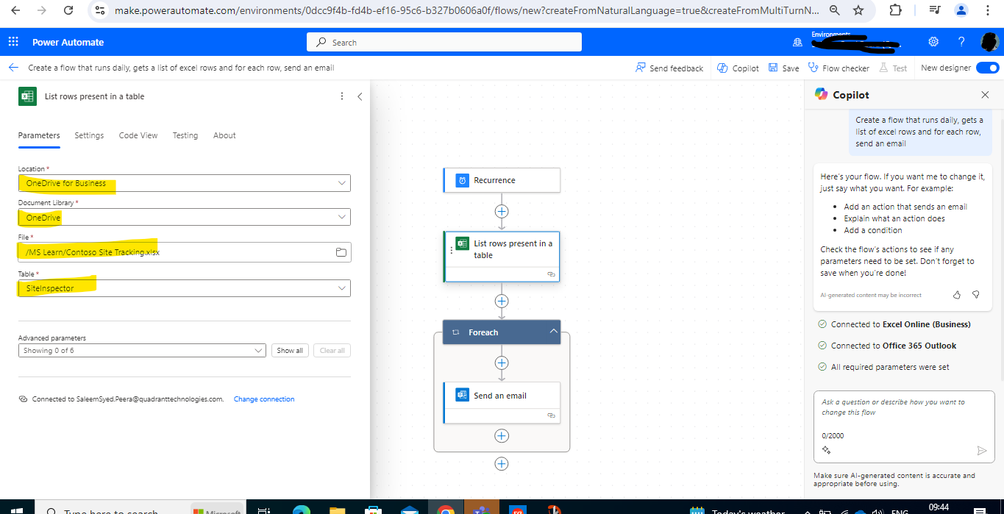Viewport: 1004px width, 514px height.
Task: Open the Table dropdown showing SiteInspector
Action: [x=185, y=288]
